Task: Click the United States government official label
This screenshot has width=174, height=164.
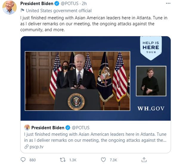Action: coord(59,11)
